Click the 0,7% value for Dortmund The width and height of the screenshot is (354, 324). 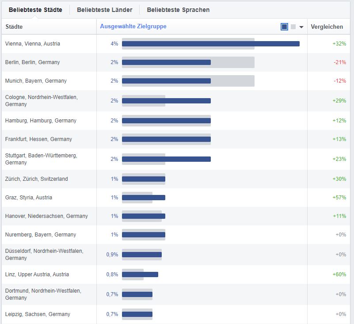(112, 294)
